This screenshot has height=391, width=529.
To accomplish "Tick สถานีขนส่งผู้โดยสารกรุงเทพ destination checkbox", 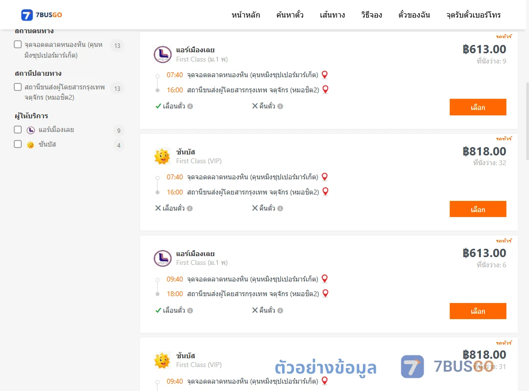I will coord(18,87).
